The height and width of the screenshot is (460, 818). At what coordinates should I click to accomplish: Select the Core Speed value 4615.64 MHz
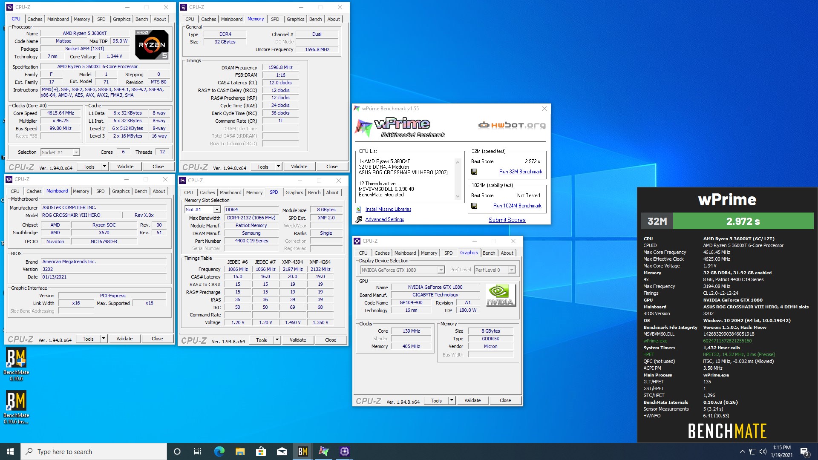point(60,113)
